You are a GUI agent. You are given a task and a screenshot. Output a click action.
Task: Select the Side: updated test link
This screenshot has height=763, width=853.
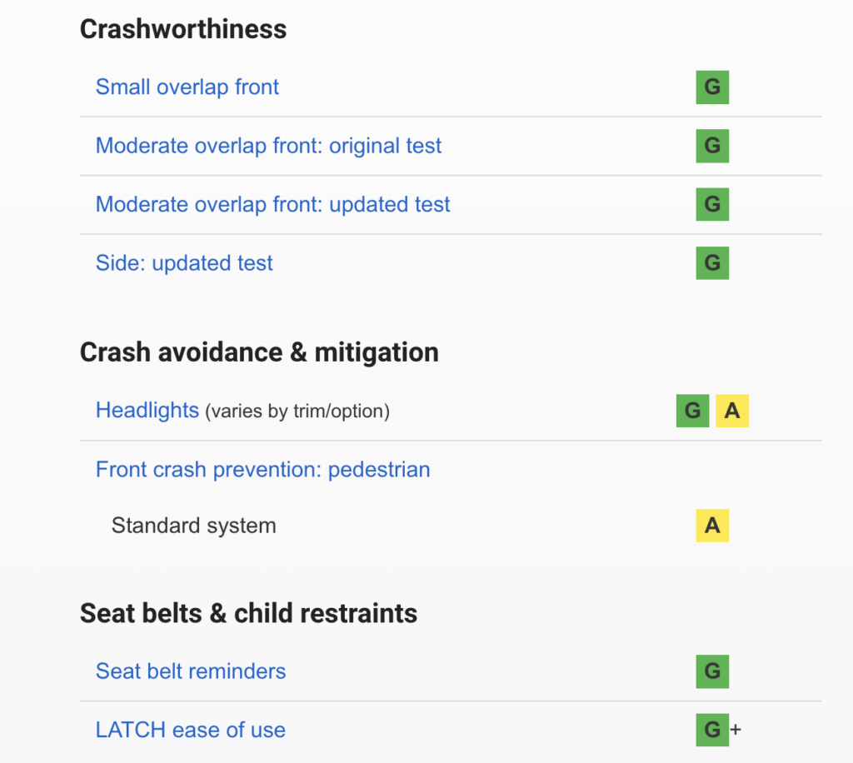(184, 263)
